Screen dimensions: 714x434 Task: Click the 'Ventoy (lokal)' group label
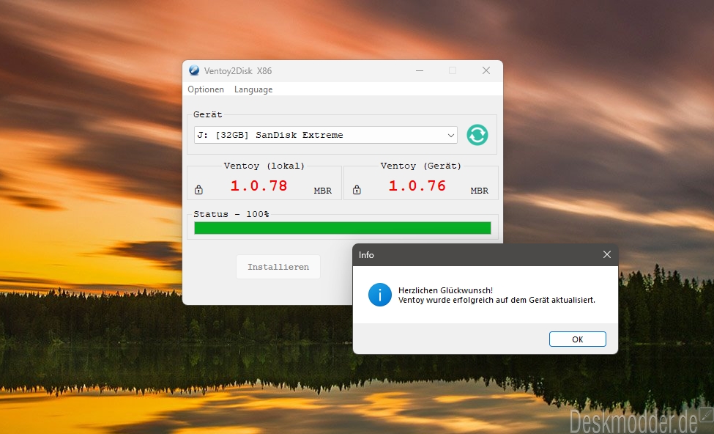pyautogui.click(x=264, y=166)
